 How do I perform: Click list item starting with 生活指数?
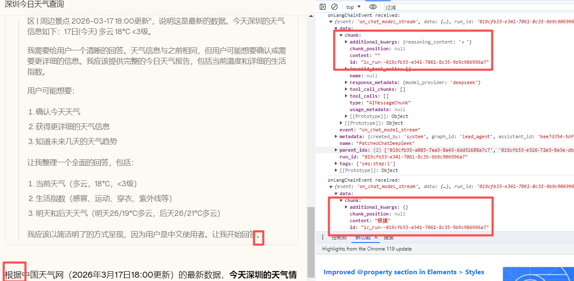pyautogui.click(x=104, y=199)
